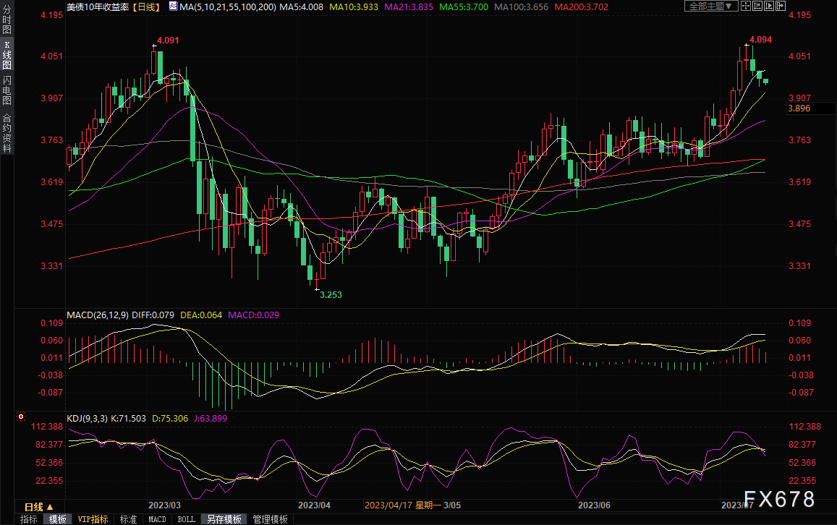This screenshot has height=525, width=837.
Task: Click the MA21:3.835 label
Action: pyautogui.click(x=408, y=7)
